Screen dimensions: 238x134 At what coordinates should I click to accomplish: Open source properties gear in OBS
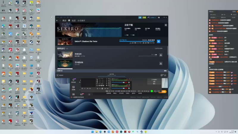click(x=102, y=88)
